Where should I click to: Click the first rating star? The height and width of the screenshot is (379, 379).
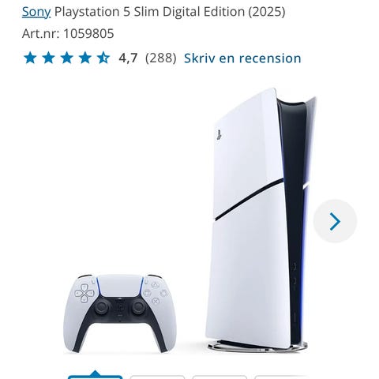point(30,58)
